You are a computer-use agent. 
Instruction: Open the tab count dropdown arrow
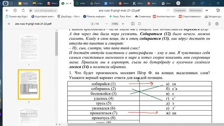click(11, 3)
